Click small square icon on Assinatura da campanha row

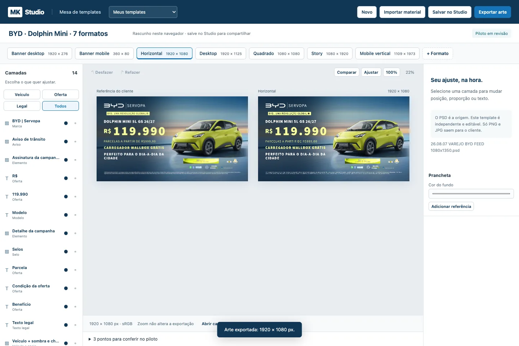(x=75, y=160)
